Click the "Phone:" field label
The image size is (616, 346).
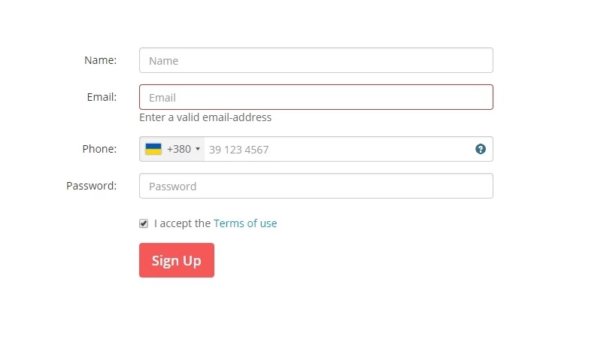point(99,149)
